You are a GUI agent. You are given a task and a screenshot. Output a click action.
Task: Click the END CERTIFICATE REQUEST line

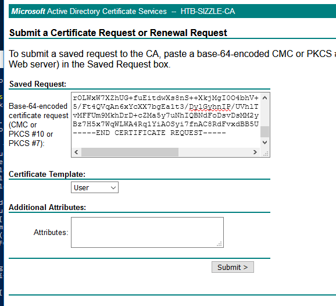click(x=149, y=133)
